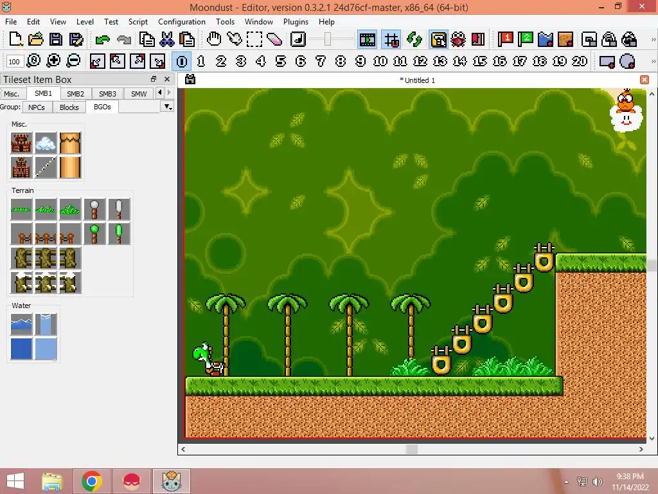Toggle the tileset item box button
The image size is (658, 494).
[438, 40]
